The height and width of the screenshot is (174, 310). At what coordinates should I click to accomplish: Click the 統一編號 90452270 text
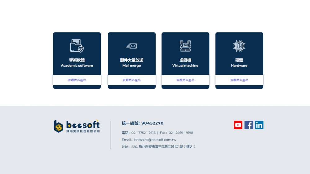(x=143, y=123)
